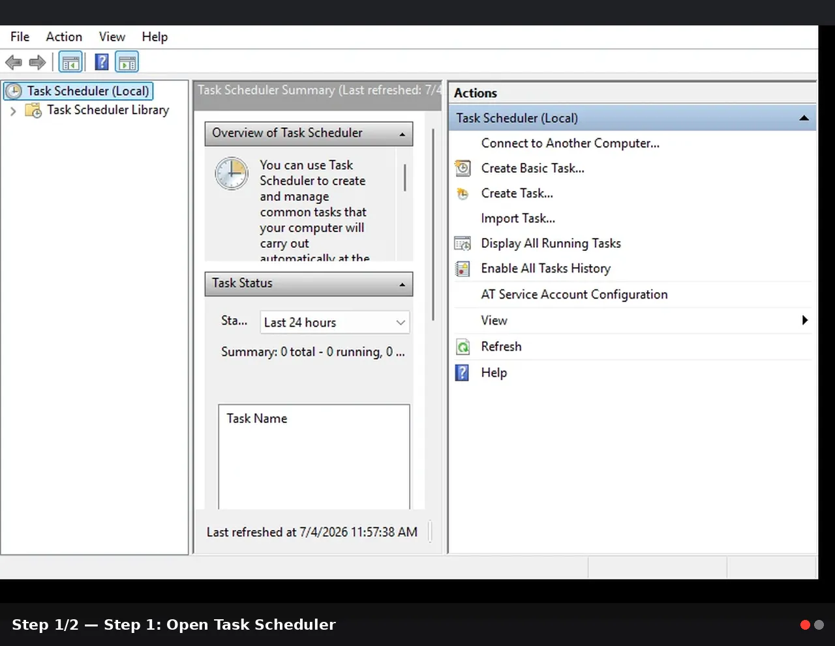Open the View submenu arrow in Actions
The image size is (835, 646).
coord(805,320)
